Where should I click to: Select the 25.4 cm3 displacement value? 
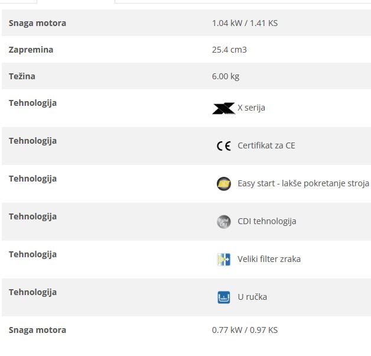[x=229, y=50]
